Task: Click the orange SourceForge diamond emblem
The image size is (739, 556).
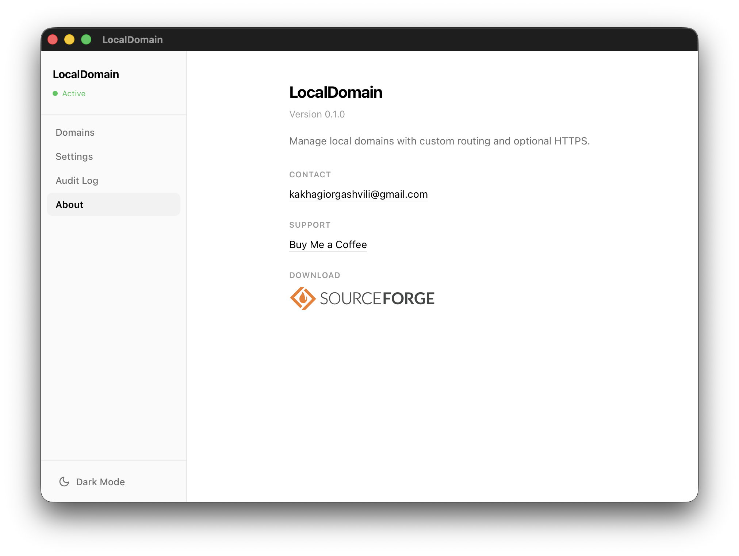Action: (302, 298)
